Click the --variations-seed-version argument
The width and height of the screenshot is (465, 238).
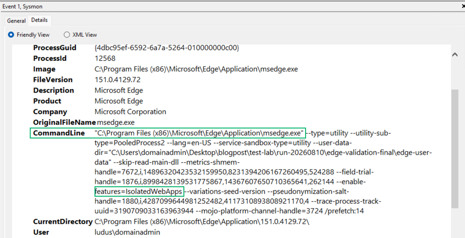(x=224, y=191)
